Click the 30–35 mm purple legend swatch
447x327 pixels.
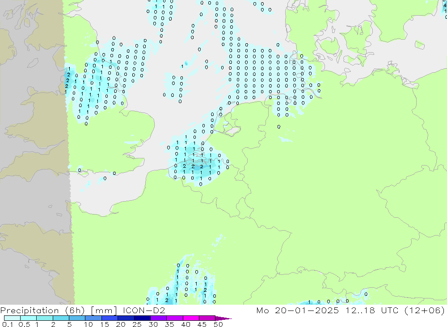click(x=159, y=318)
